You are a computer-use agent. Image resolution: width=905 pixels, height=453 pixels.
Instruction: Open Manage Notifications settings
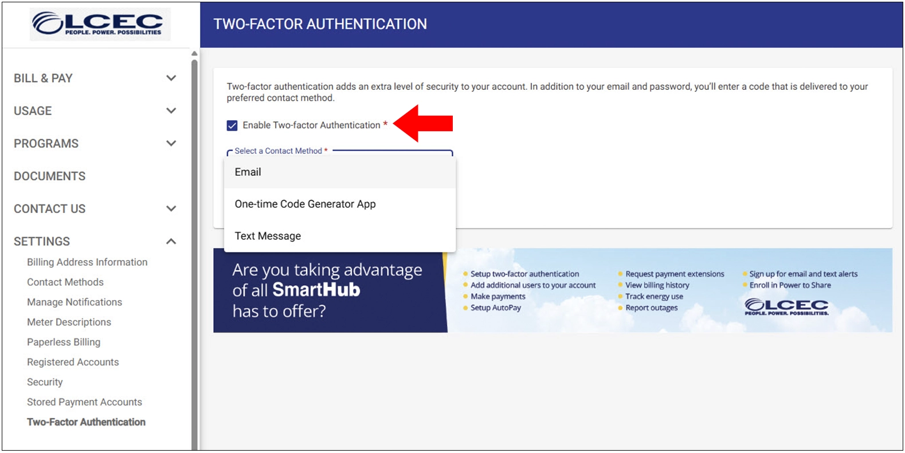[75, 302]
